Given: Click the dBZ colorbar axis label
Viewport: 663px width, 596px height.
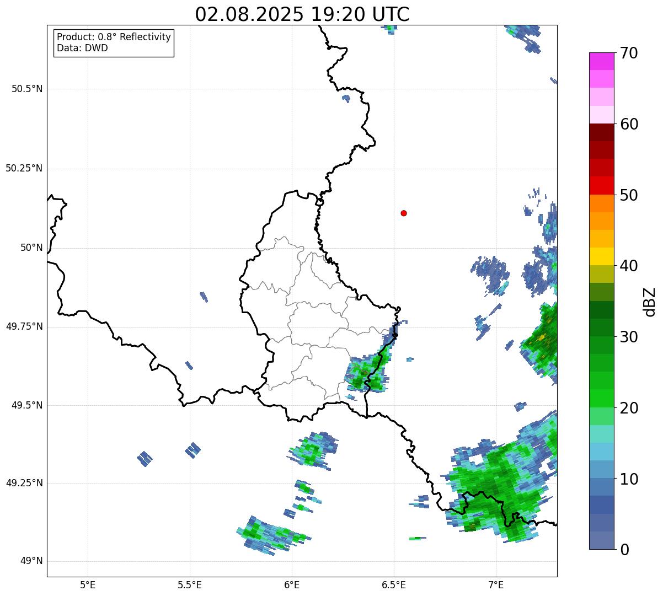Looking at the screenshot, I should [650, 301].
